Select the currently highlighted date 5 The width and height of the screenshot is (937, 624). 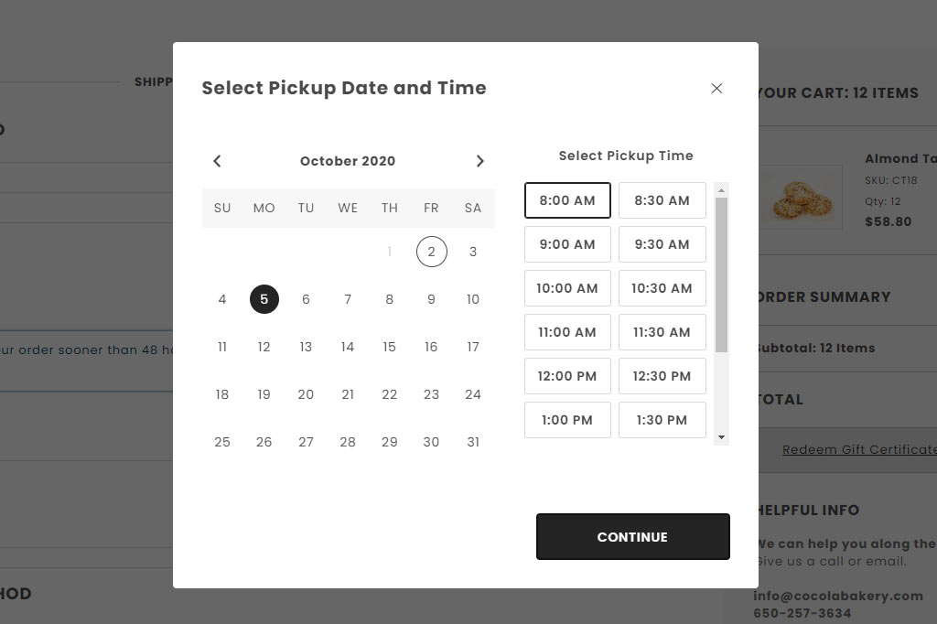tap(264, 299)
